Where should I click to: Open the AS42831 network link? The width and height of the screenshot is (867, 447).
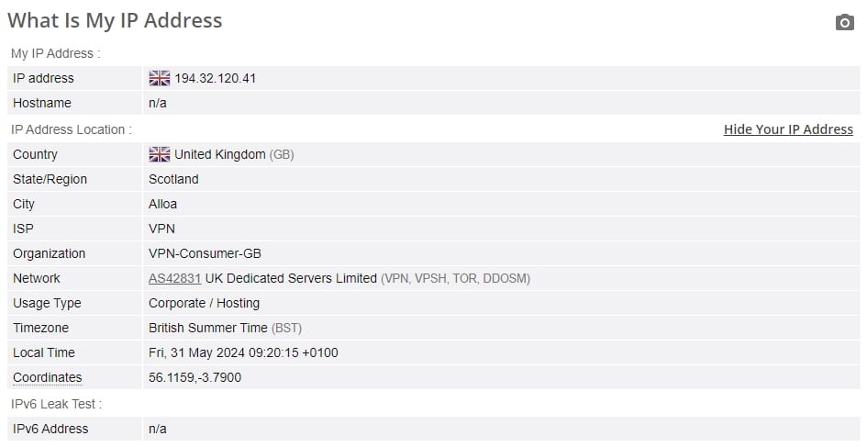pos(174,278)
